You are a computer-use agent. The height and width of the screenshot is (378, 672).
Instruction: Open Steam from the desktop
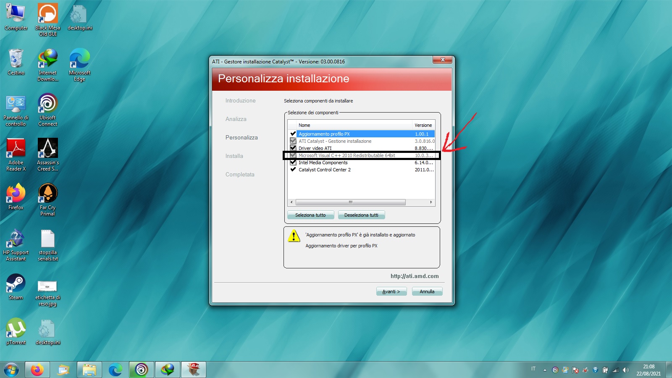[x=16, y=282]
